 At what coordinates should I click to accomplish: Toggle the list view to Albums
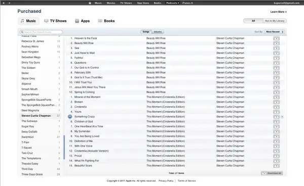pos(158,32)
